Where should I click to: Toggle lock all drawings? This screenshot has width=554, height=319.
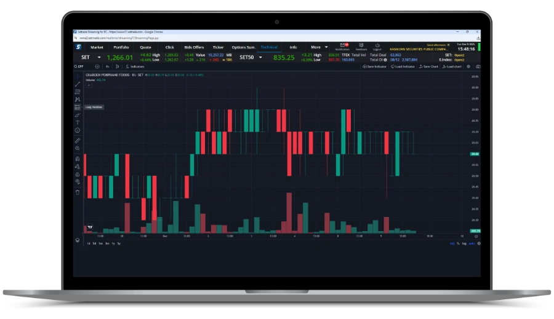[78, 174]
